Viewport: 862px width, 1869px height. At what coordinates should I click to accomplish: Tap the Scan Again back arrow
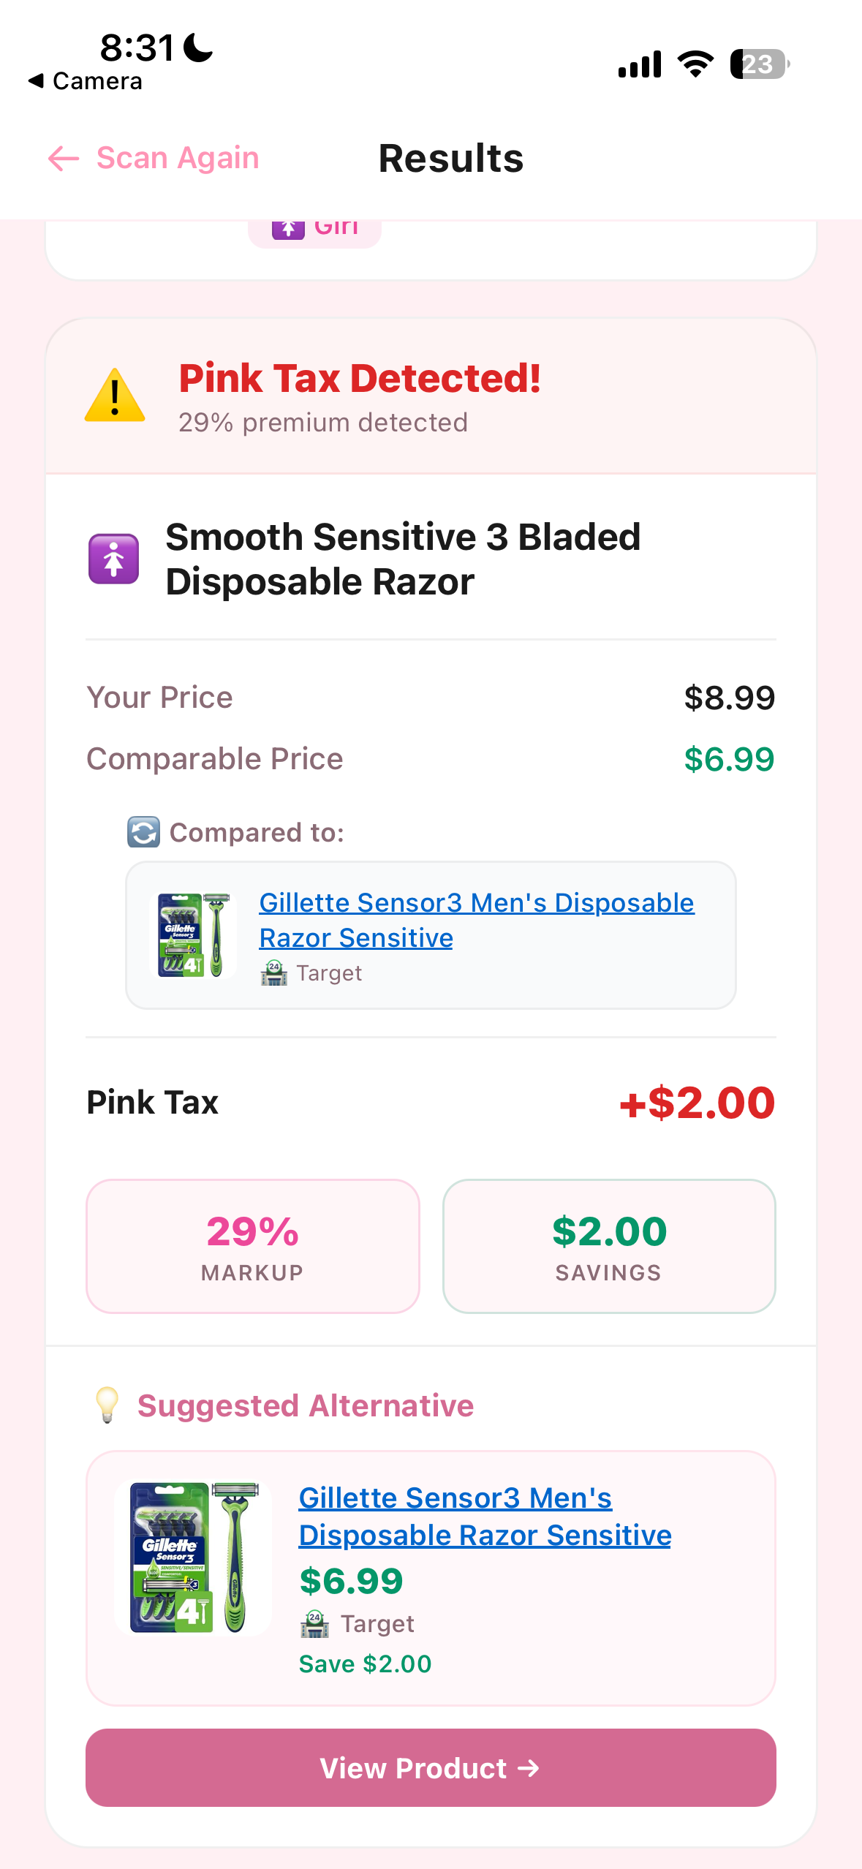[63, 158]
